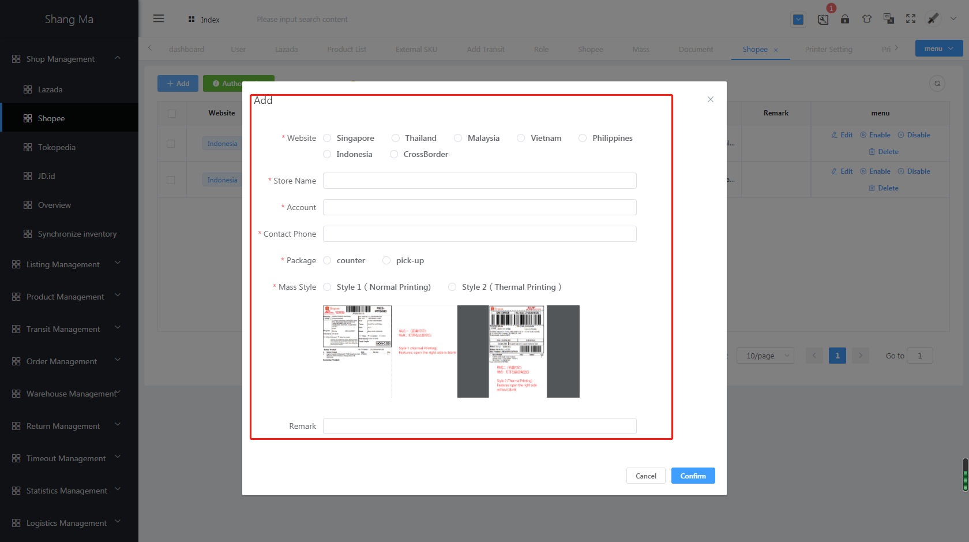Expand Order Management section

pyautogui.click(x=118, y=360)
